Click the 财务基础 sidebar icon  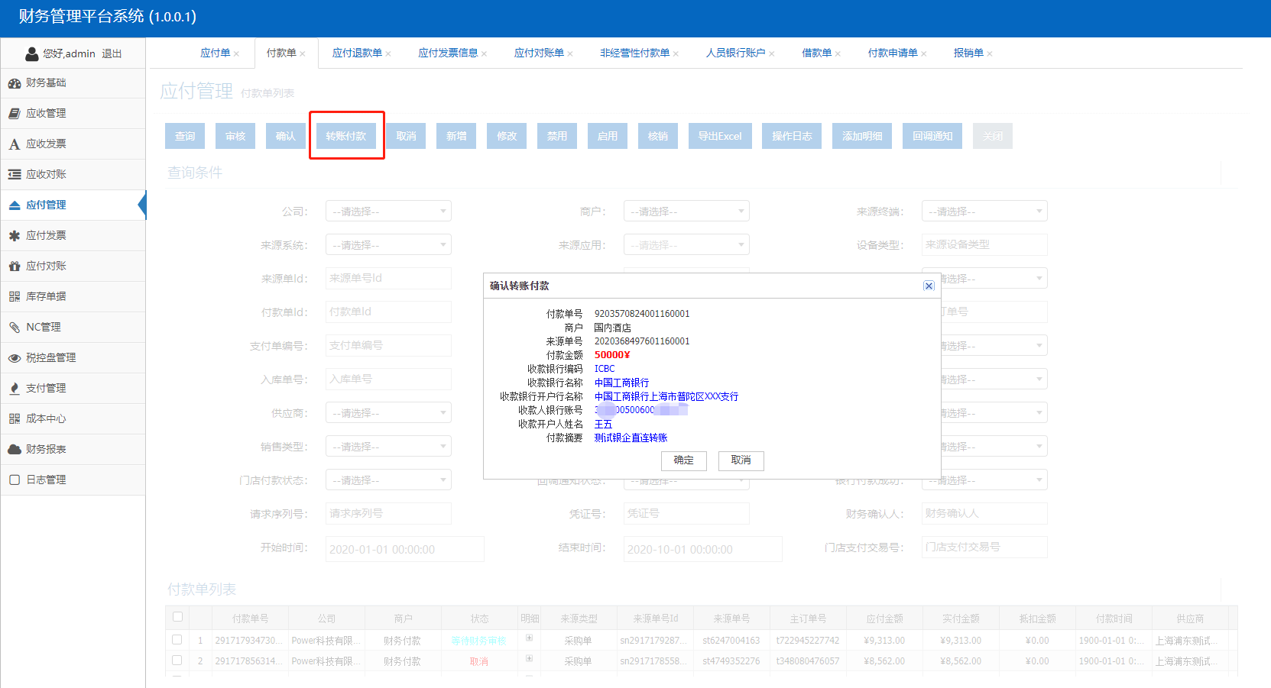(x=14, y=83)
